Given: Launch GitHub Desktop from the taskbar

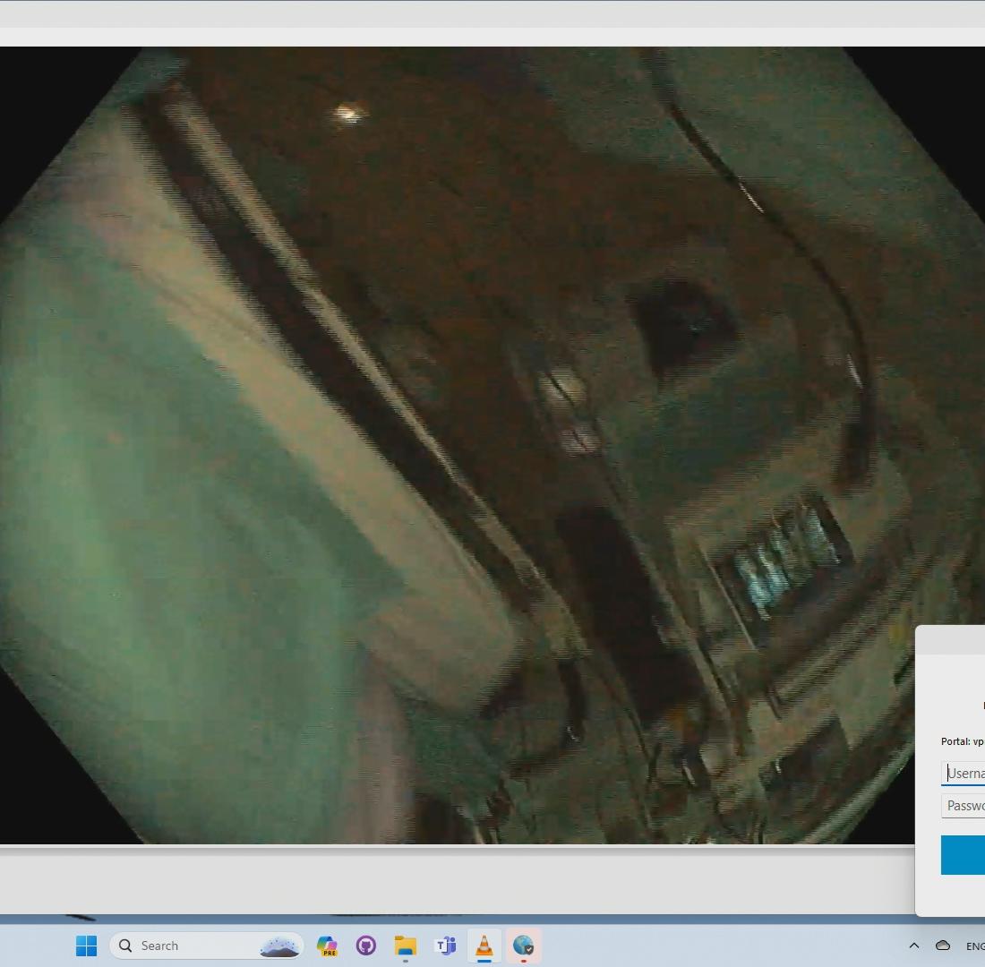Looking at the screenshot, I should (366, 946).
